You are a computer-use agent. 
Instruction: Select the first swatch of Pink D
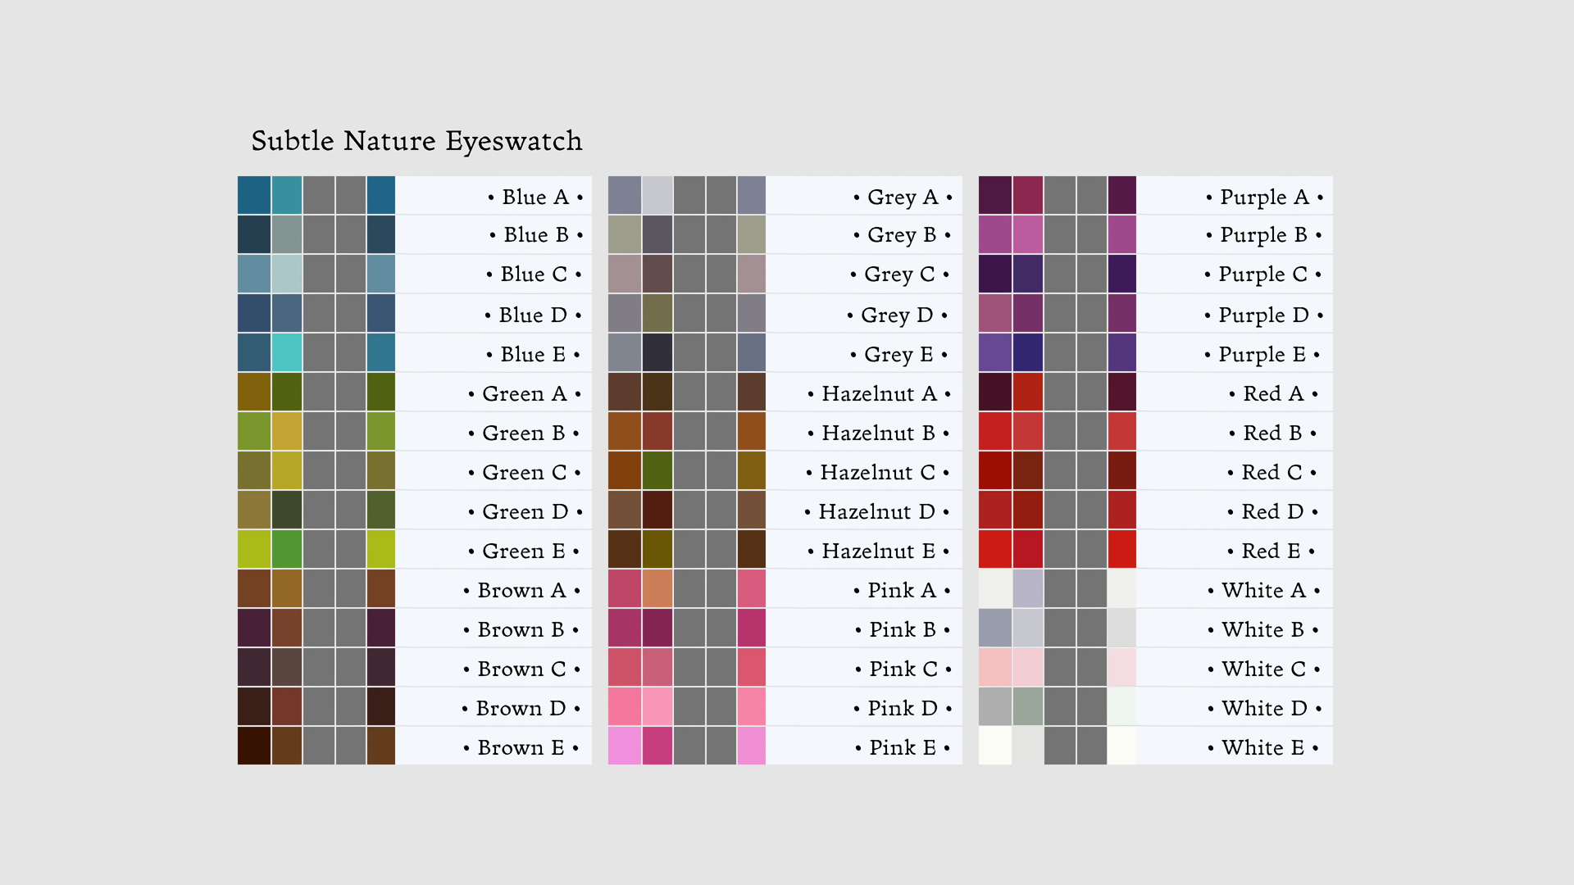[624, 706]
